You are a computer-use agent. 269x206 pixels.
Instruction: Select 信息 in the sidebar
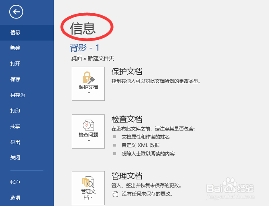27,33
